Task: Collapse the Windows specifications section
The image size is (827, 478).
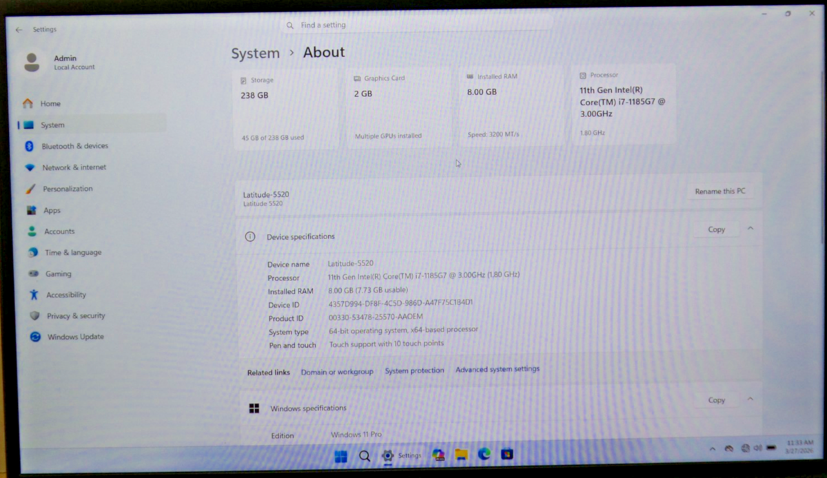Action: (751, 399)
